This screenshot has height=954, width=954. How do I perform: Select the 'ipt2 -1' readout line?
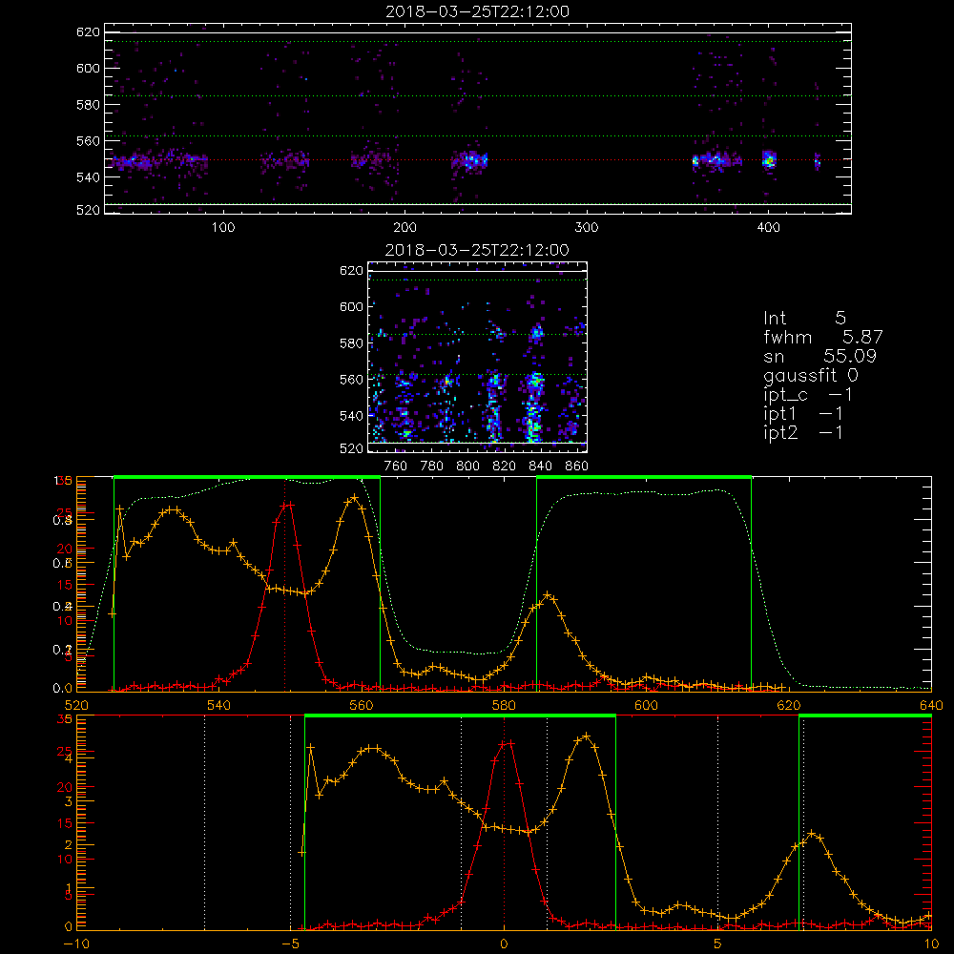coord(802,432)
